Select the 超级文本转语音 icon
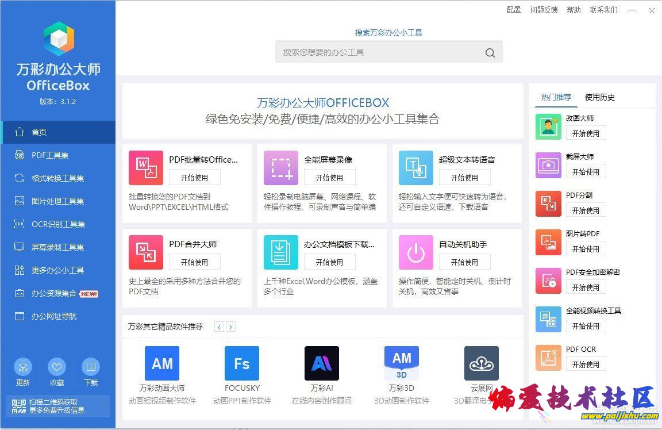 tap(415, 168)
